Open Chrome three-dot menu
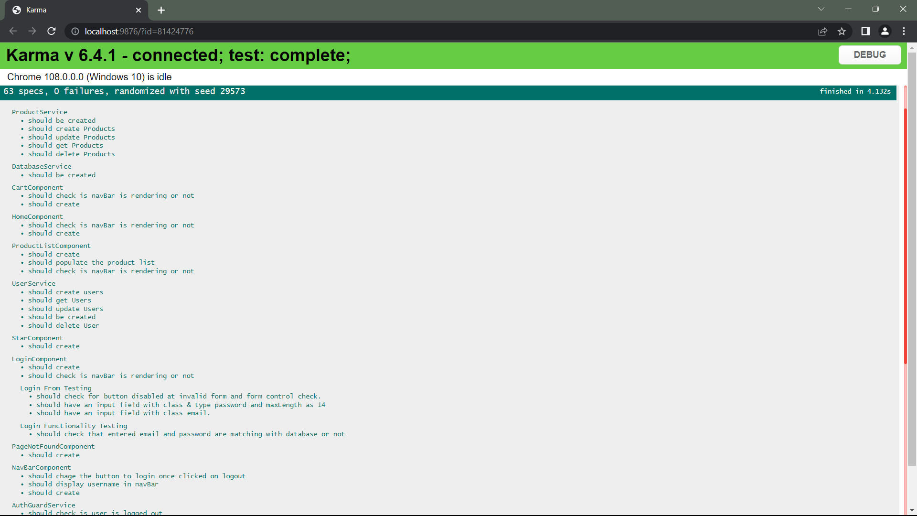 [x=904, y=31]
